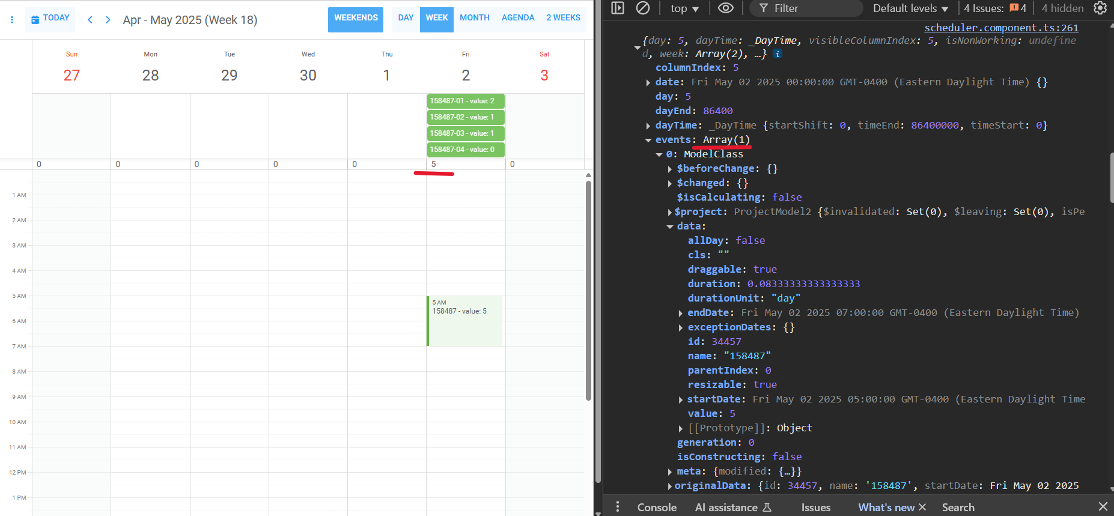The width and height of the screenshot is (1114, 516).
Task: Open the console settings gear
Action: (x=1100, y=8)
